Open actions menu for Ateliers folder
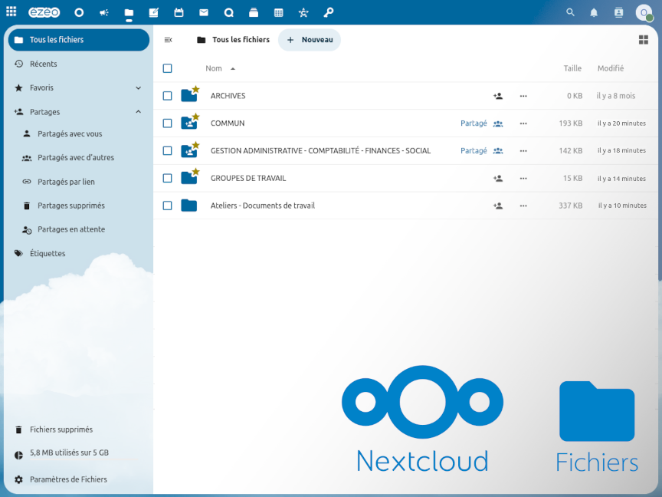Image resolution: width=662 pixels, height=497 pixels. (x=523, y=206)
